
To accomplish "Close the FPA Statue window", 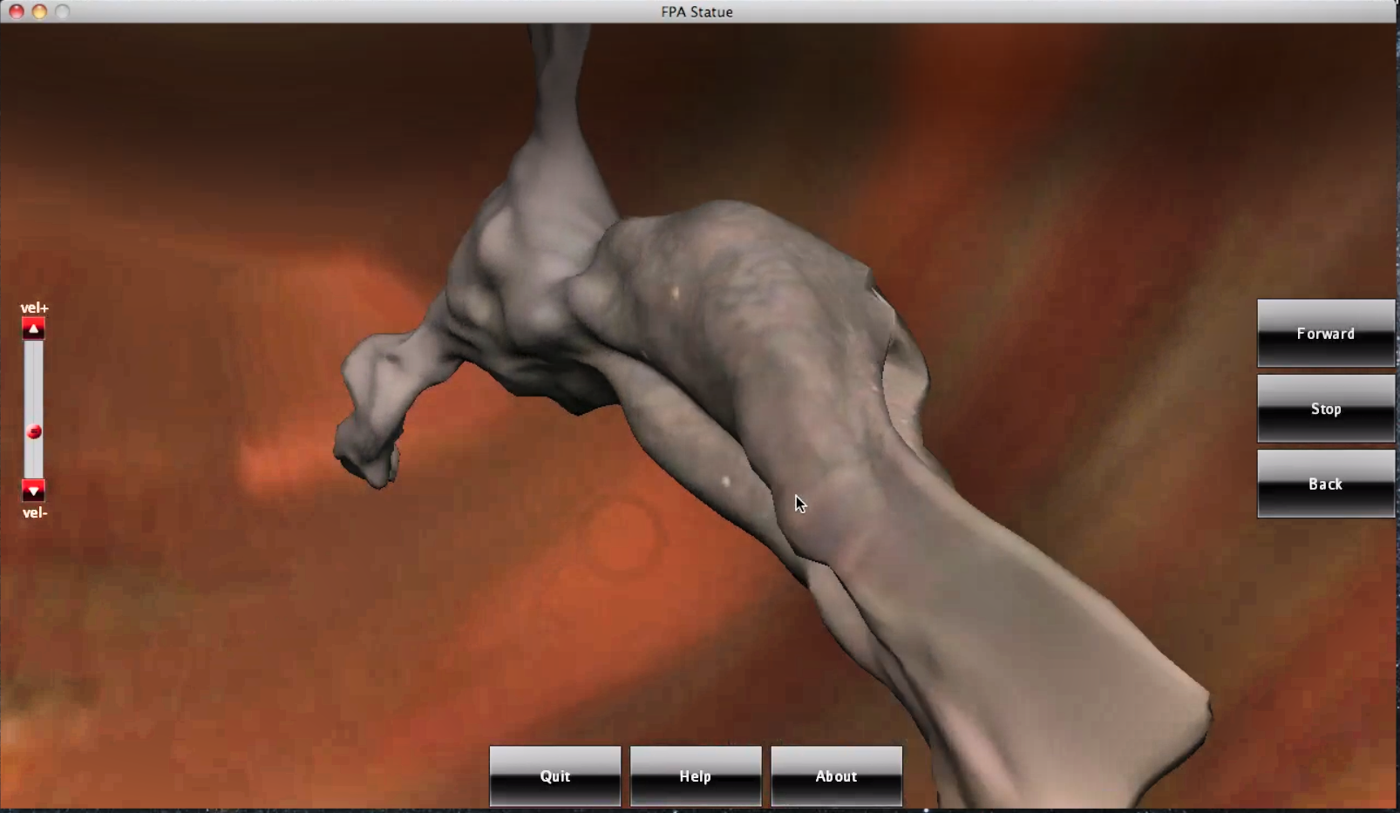I will tap(16, 11).
